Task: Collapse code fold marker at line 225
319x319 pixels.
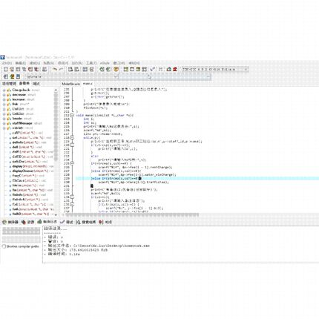Action: tap(72, 163)
